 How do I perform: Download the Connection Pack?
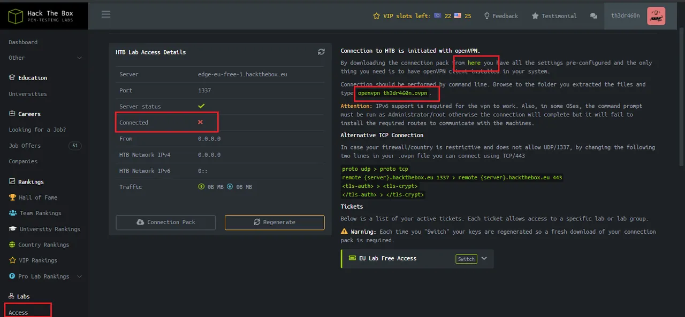point(165,222)
